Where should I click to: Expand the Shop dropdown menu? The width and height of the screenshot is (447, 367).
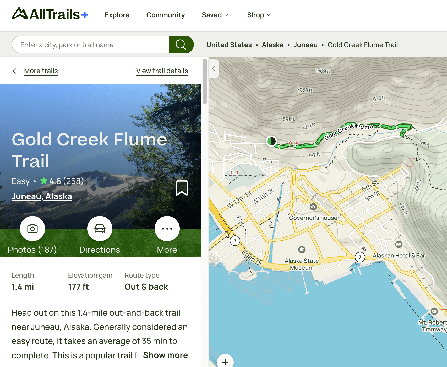(x=259, y=15)
